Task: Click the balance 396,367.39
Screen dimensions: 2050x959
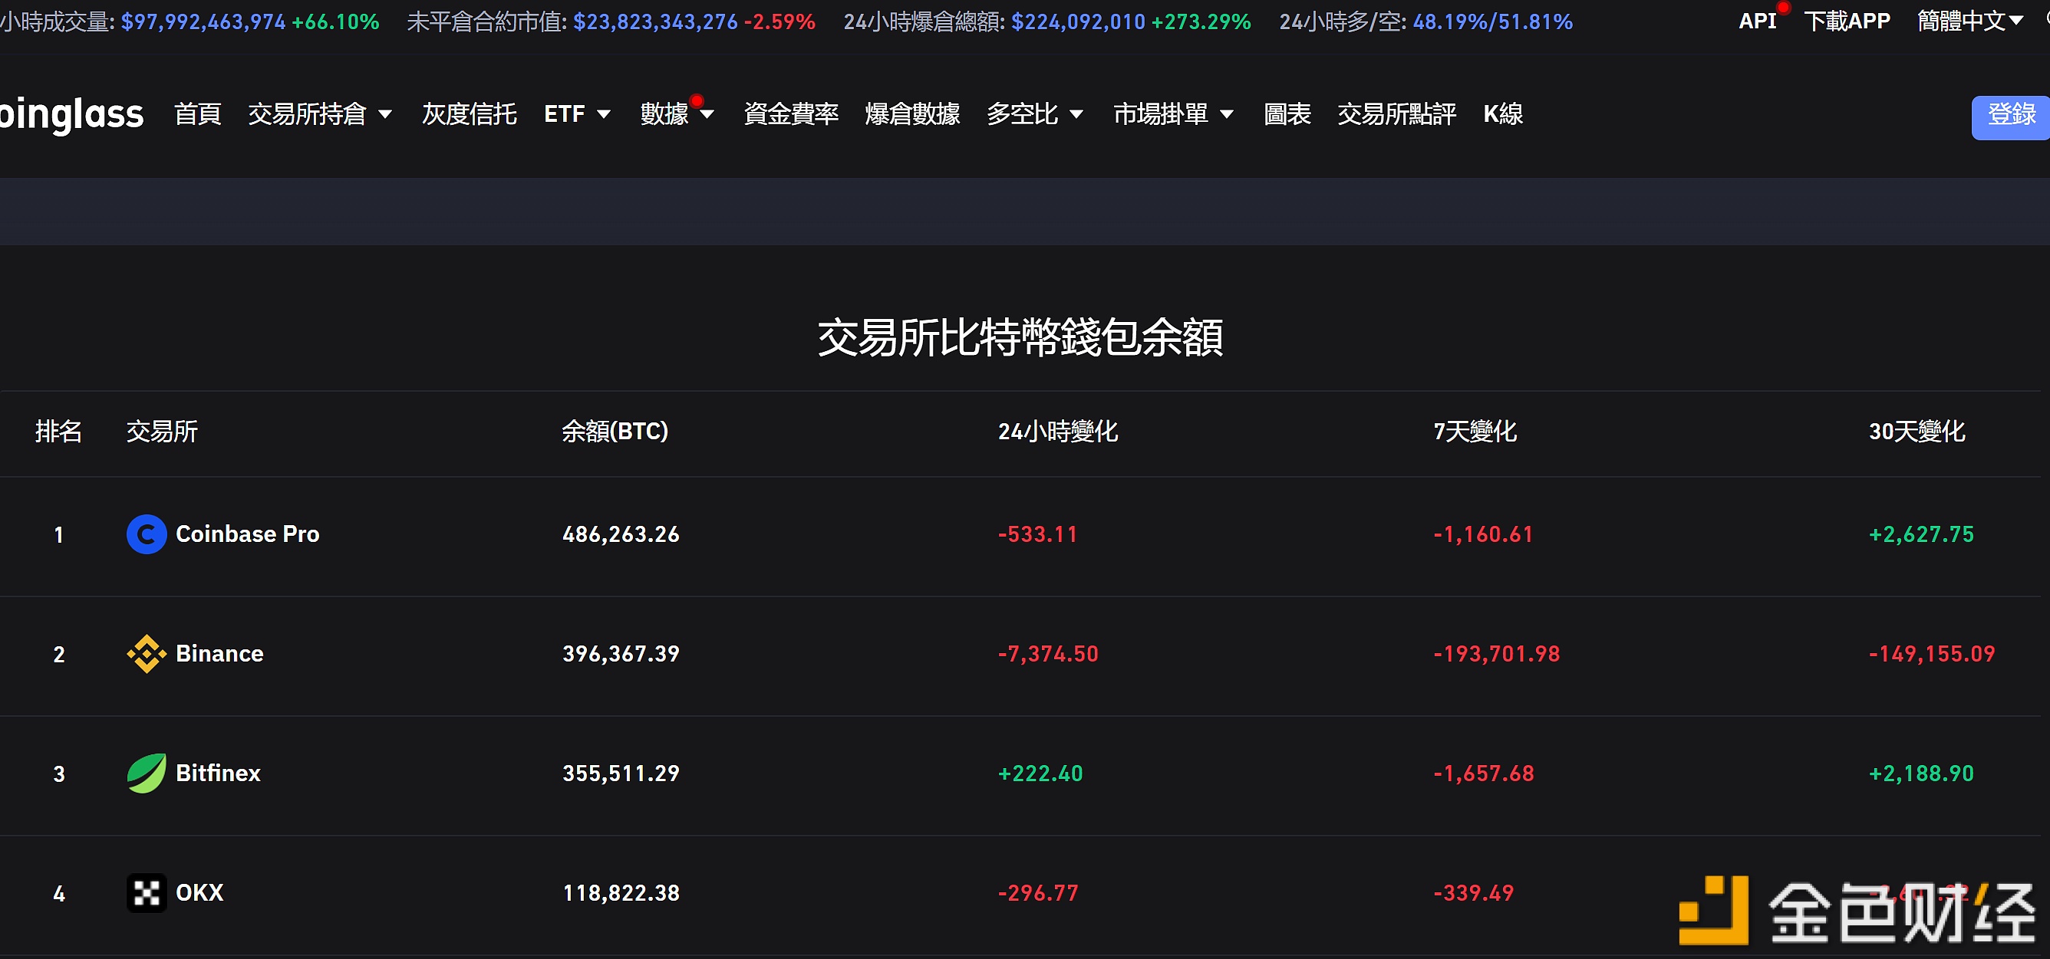Action: coord(621,654)
